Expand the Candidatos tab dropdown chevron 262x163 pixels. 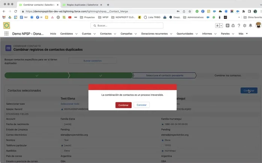(76, 34)
